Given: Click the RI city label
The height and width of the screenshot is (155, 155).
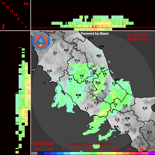Looking at the screenshot, I should point(86,82).
